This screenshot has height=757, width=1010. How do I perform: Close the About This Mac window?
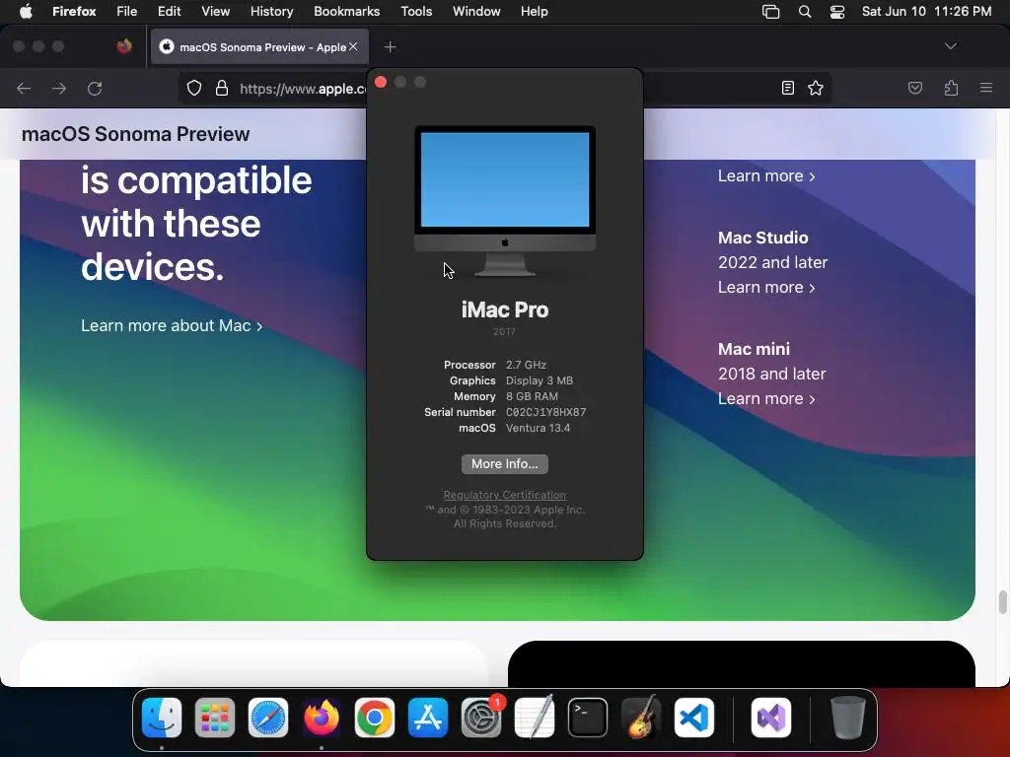pos(381,82)
